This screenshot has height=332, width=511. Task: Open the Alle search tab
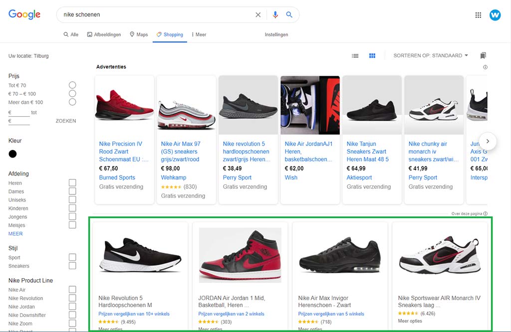[71, 34]
